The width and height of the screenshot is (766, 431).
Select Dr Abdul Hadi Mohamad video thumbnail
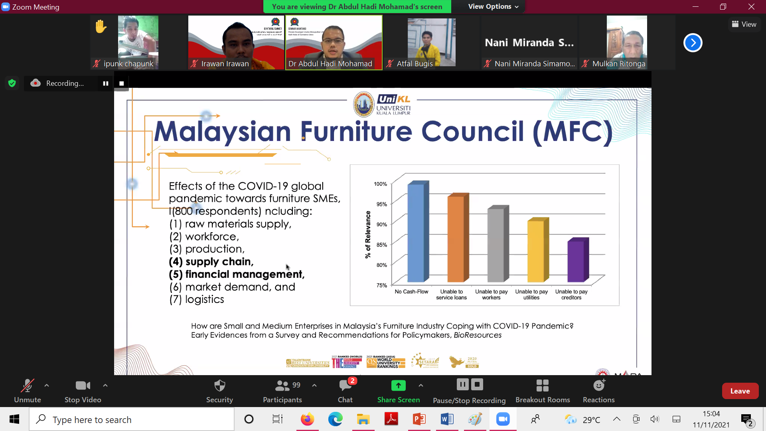(x=334, y=42)
